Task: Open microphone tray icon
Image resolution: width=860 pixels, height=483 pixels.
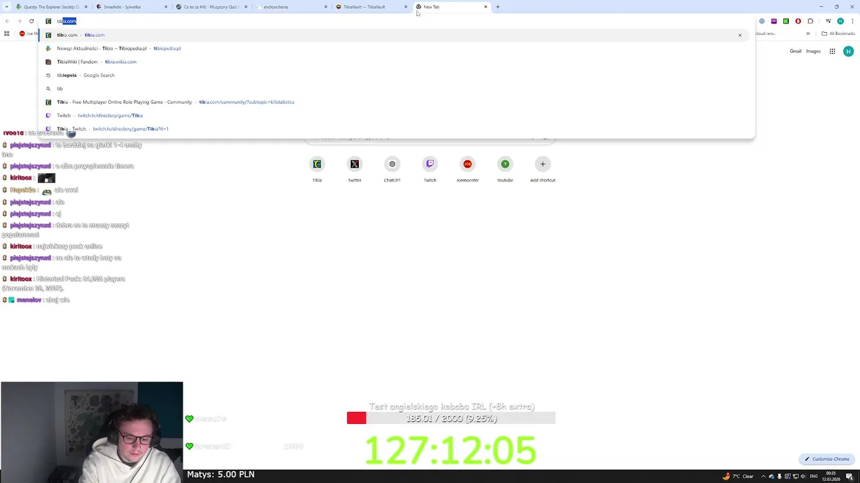Action: [779, 476]
